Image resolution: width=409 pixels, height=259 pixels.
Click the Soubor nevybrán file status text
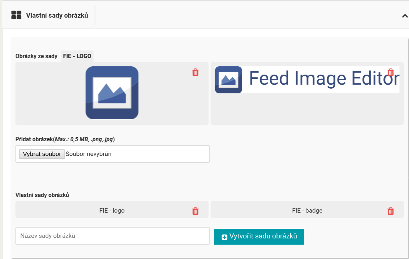pos(88,154)
